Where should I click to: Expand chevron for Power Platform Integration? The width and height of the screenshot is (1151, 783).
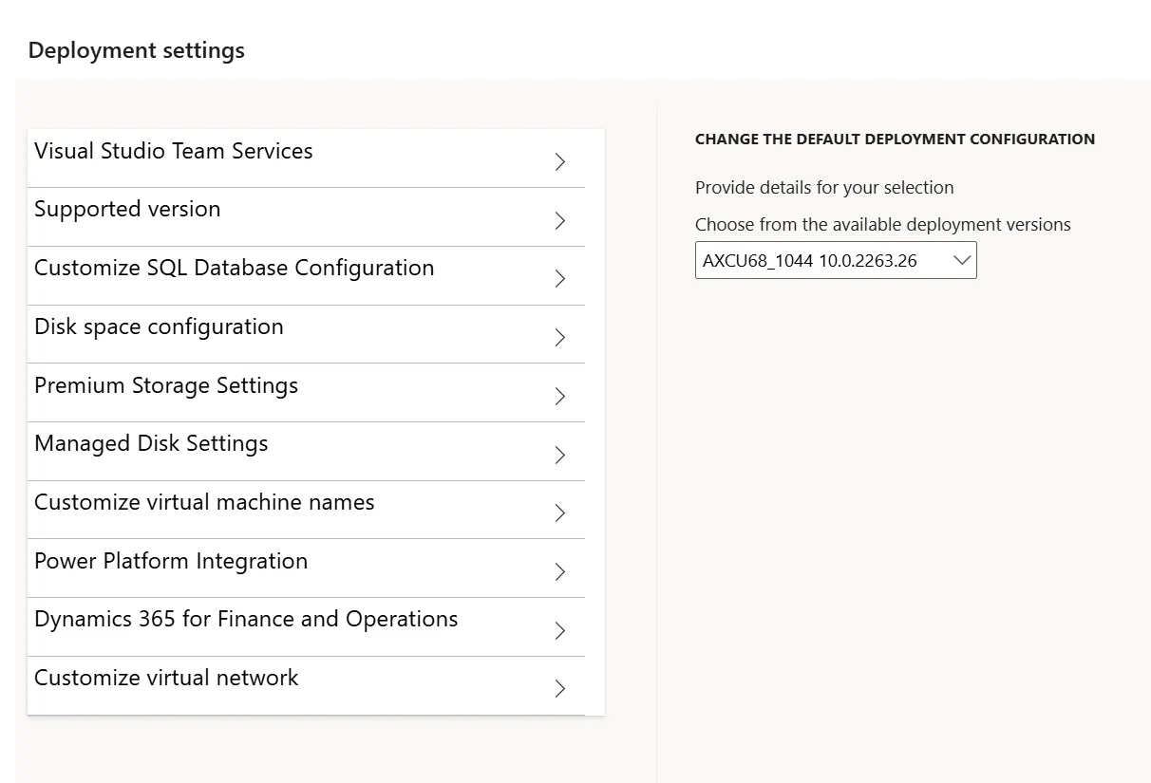(x=560, y=572)
